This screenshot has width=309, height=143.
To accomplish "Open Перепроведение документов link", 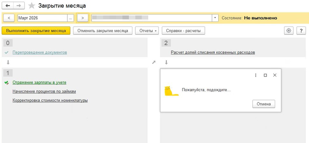I will coord(40,52).
